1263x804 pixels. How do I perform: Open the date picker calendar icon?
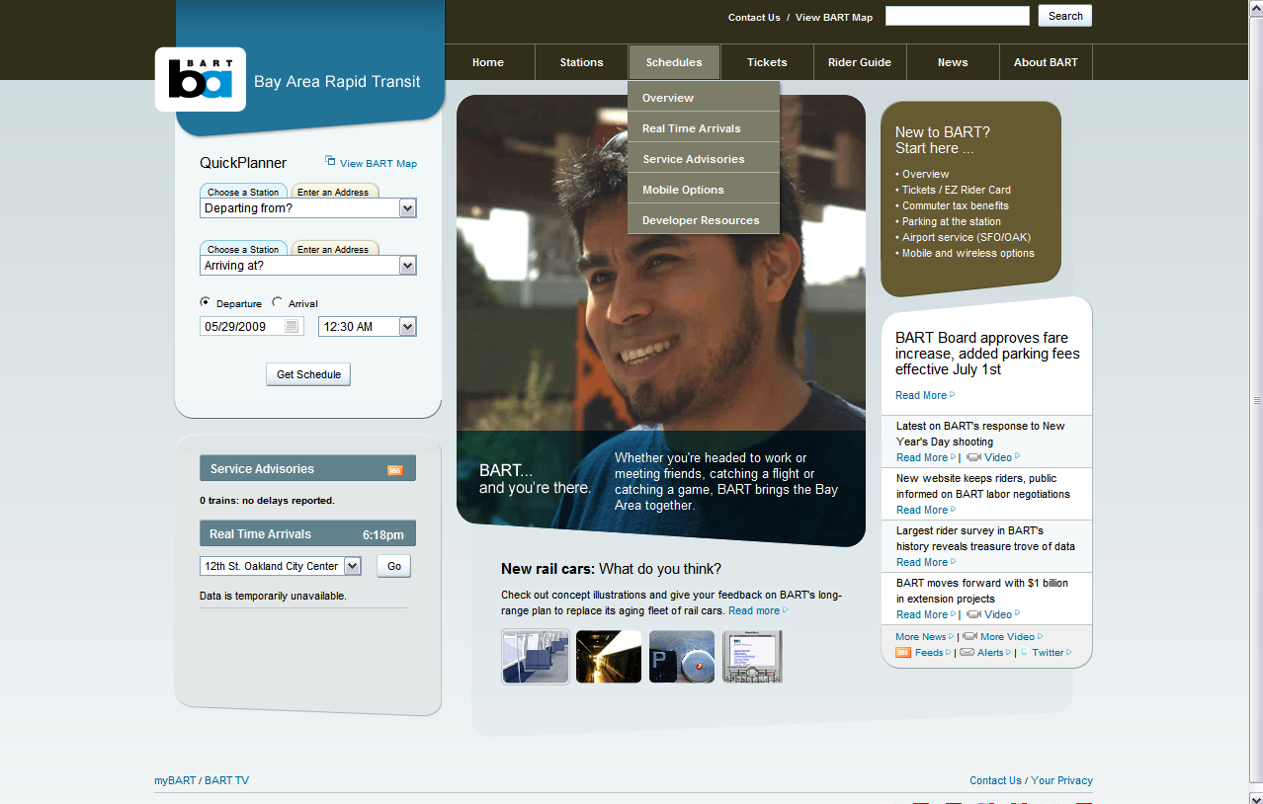(292, 326)
